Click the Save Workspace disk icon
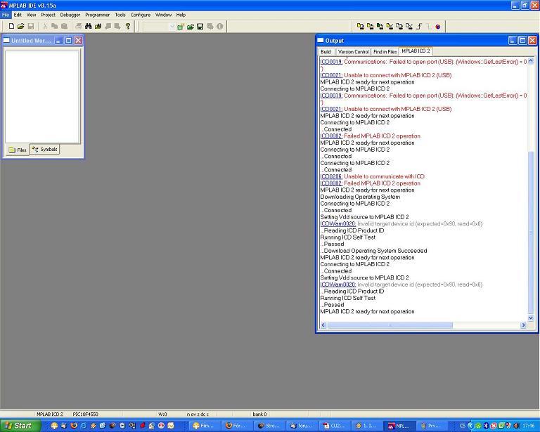This screenshot has width=540, height=432. 200,27
